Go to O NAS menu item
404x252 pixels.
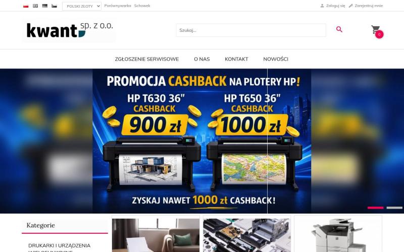coord(201,59)
